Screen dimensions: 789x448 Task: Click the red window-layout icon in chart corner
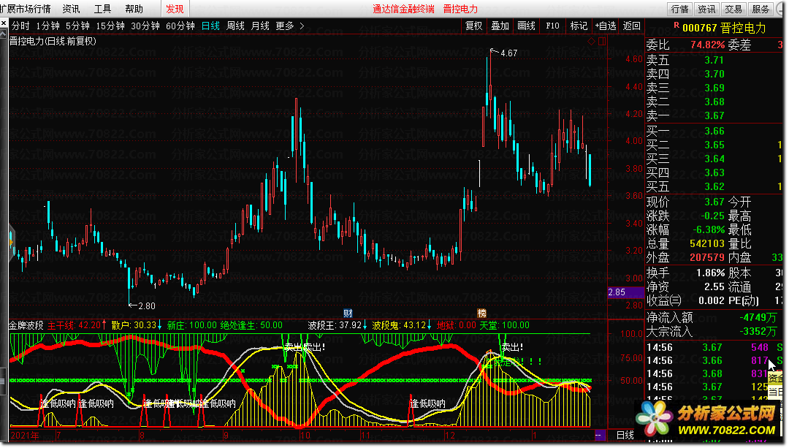(602, 41)
